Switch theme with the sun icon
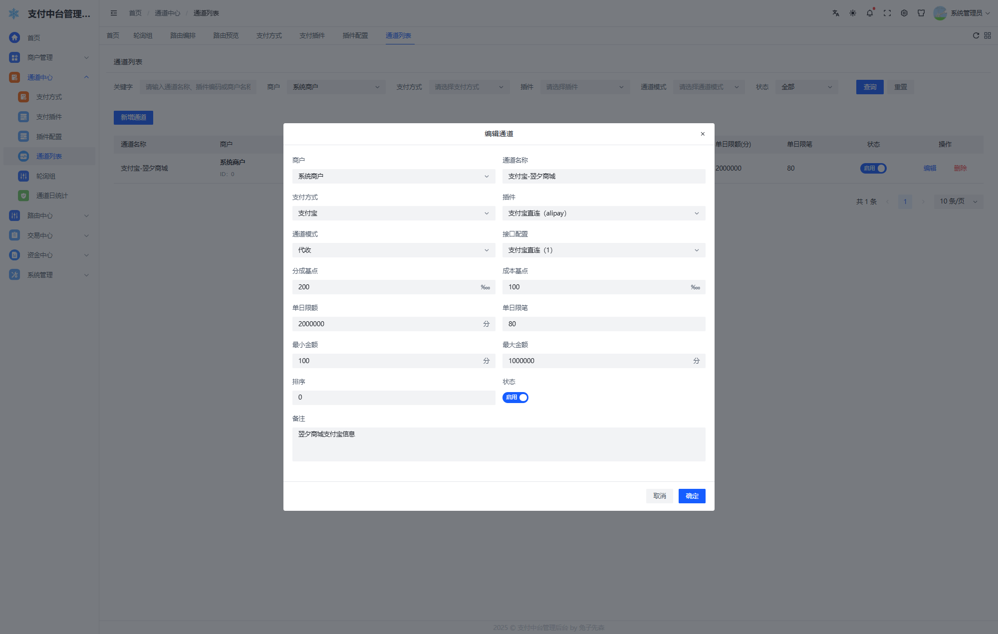Image resolution: width=998 pixels, height=634 pixels. [853, 13]
